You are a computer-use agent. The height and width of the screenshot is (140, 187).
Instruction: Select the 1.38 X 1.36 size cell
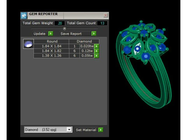pyautogui.click(x=51, y=56)
